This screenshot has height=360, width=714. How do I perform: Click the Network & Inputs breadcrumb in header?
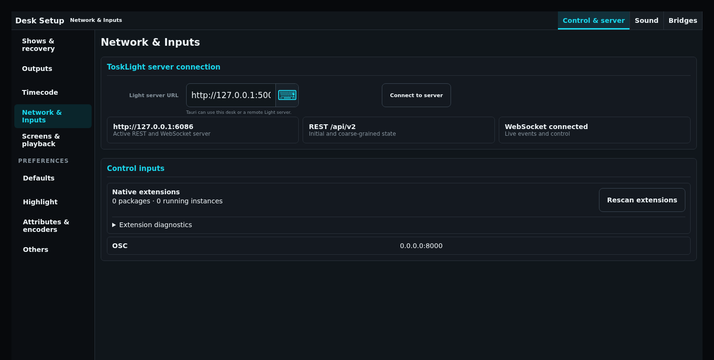pyautogui.click(x=96, y=20)
